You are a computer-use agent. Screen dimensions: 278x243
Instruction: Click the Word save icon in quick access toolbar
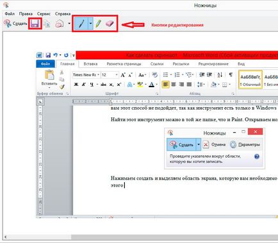point(48,55)
